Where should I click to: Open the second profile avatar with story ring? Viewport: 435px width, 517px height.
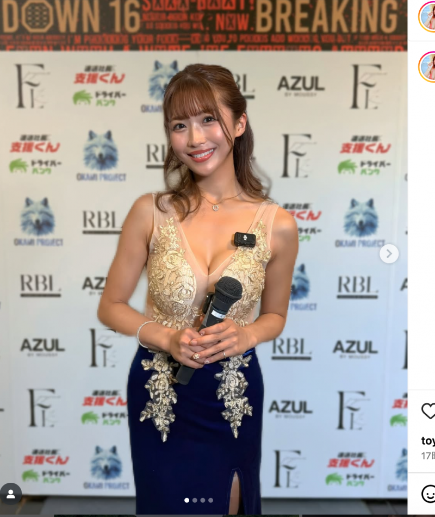point(427,67)
